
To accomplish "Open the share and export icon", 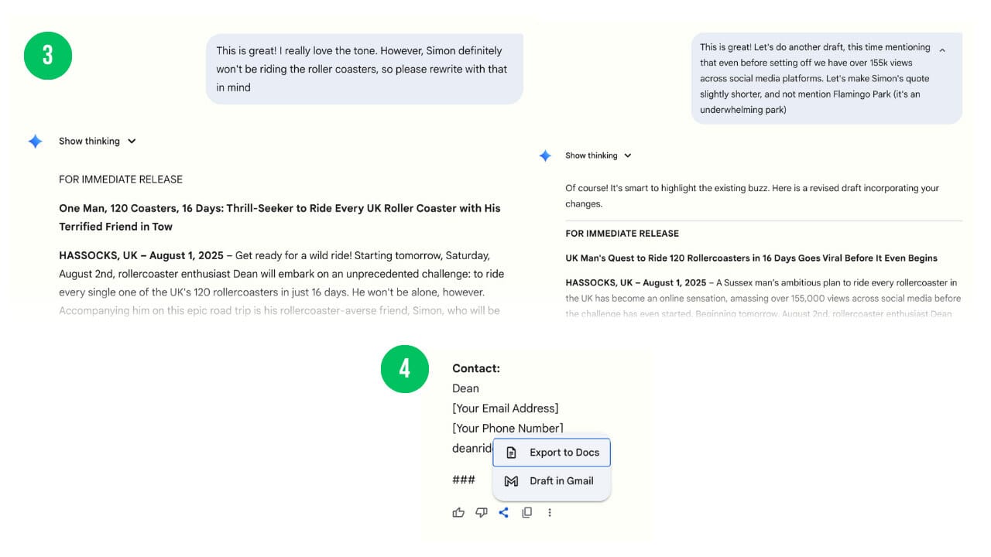I will (x=504, y=512).
